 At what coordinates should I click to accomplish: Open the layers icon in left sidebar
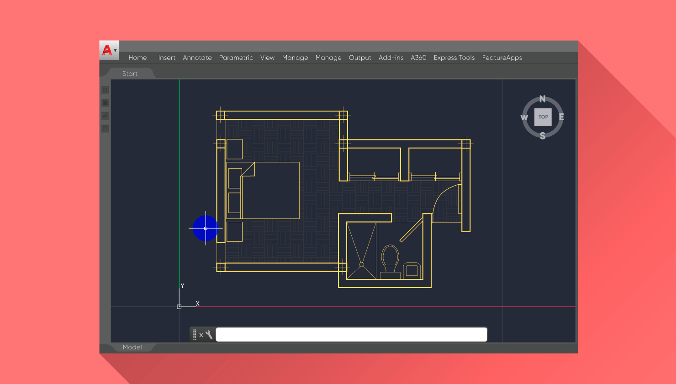pos(105,116)
